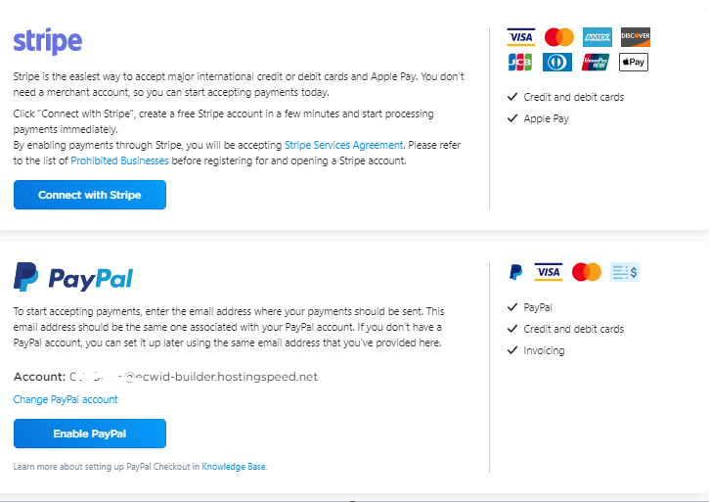Click the Mastercard icon in PayPal section

[x=587, y=272]
